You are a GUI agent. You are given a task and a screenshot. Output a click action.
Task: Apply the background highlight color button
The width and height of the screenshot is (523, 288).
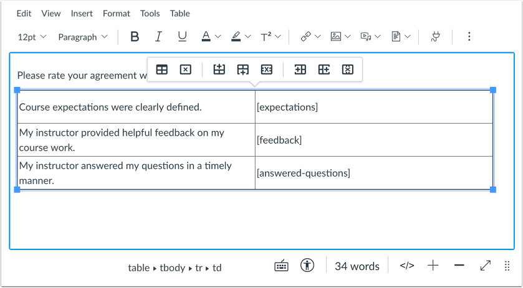click(x=236, y=36)
